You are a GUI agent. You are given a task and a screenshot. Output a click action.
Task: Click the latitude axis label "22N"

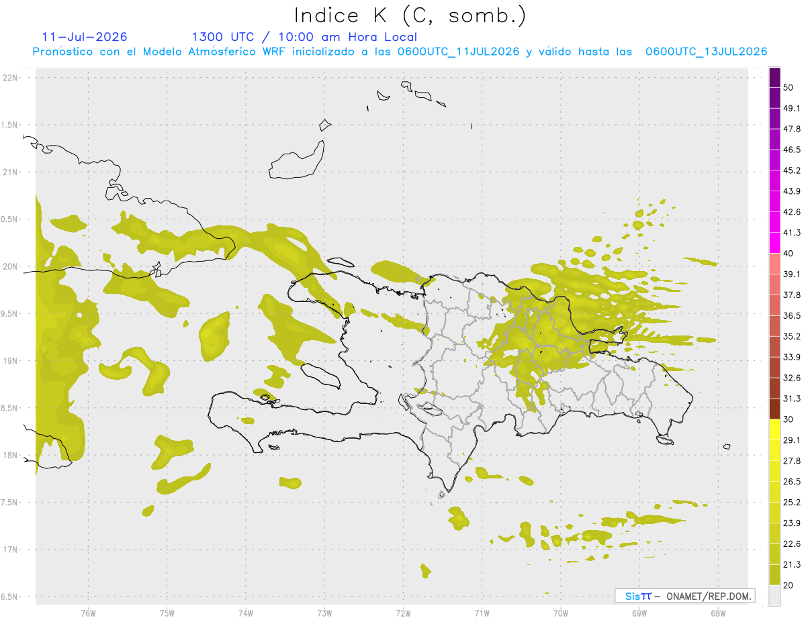(10, 78)
